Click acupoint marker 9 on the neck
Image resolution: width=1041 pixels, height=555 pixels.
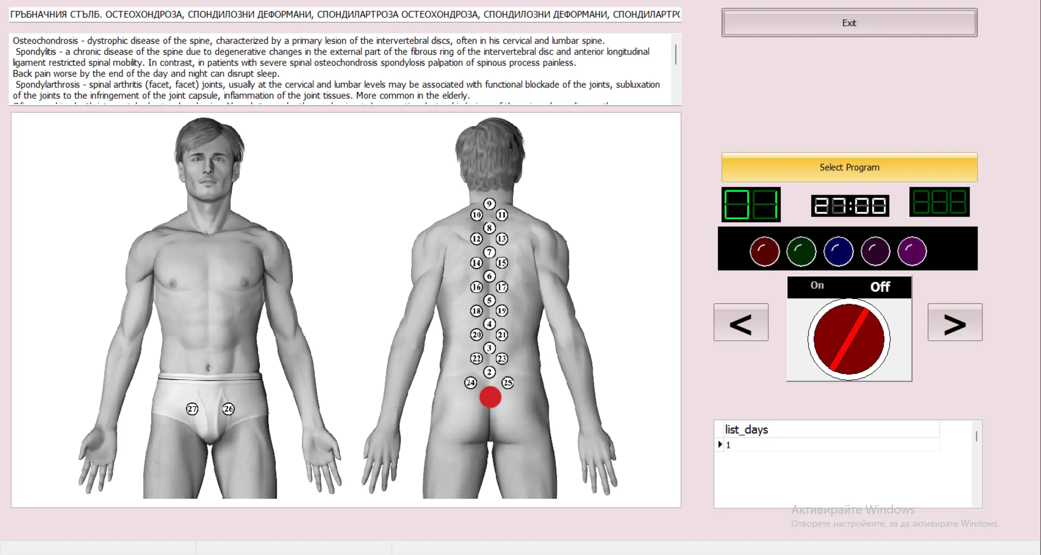(489, 204)
